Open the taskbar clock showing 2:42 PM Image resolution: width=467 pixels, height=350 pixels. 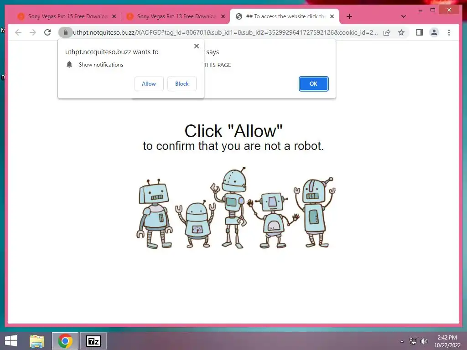[447, 341]
